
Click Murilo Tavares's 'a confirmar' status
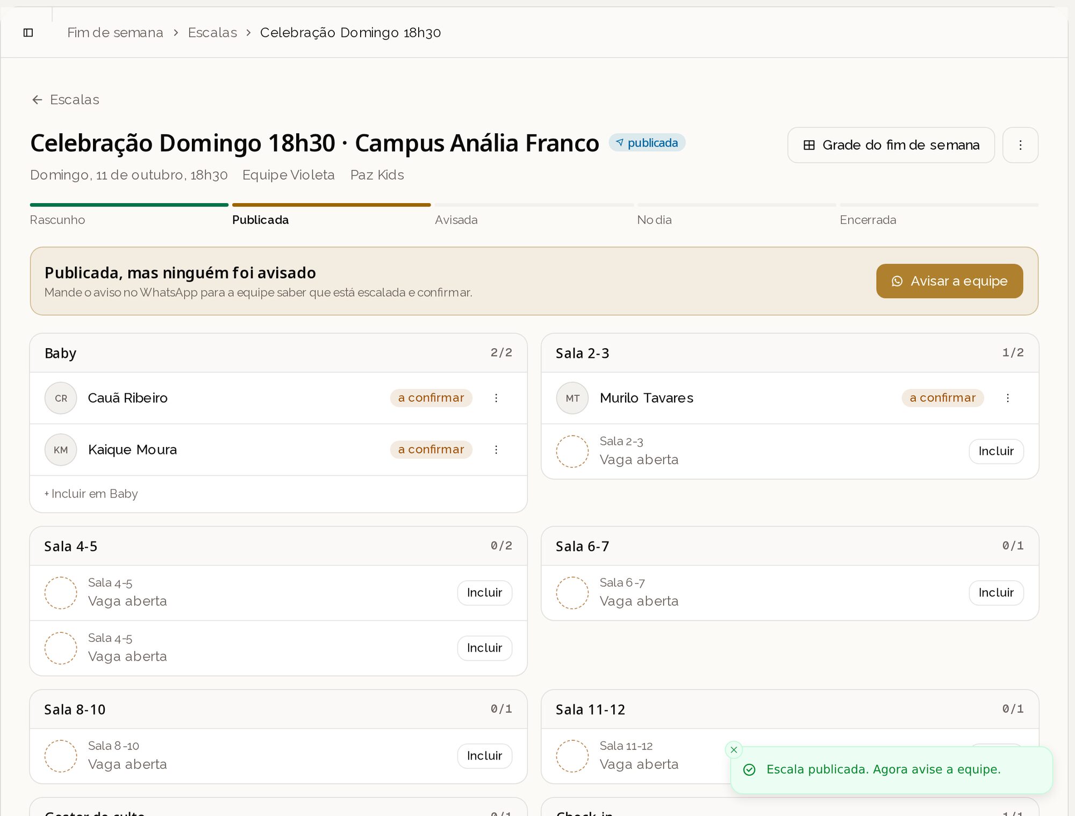click(943, 398)
